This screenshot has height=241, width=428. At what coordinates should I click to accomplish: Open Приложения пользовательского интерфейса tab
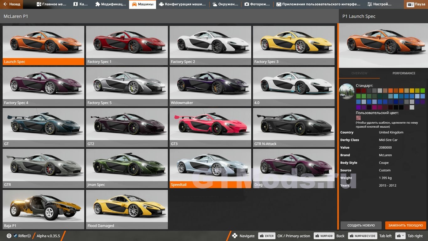(318, 4)
